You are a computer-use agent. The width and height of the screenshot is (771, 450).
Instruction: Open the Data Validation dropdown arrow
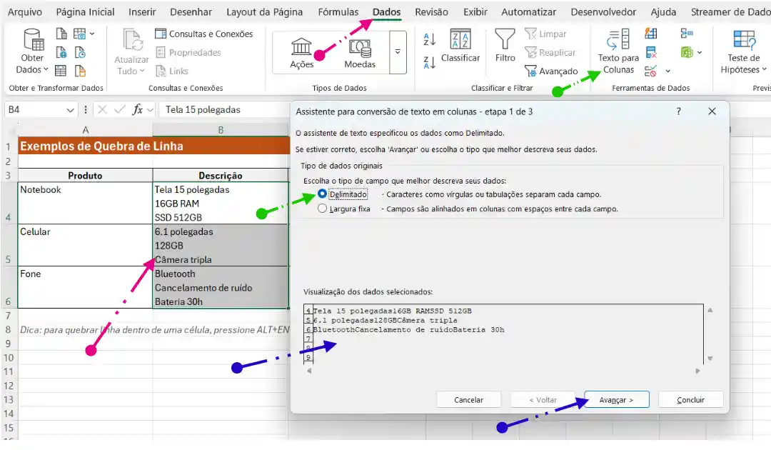667,71
